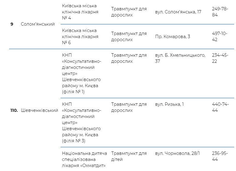The image size is (236, 171).
Task: Click the address вул. Б. Хмельницького, 37
Action: (x=180, y=58)
